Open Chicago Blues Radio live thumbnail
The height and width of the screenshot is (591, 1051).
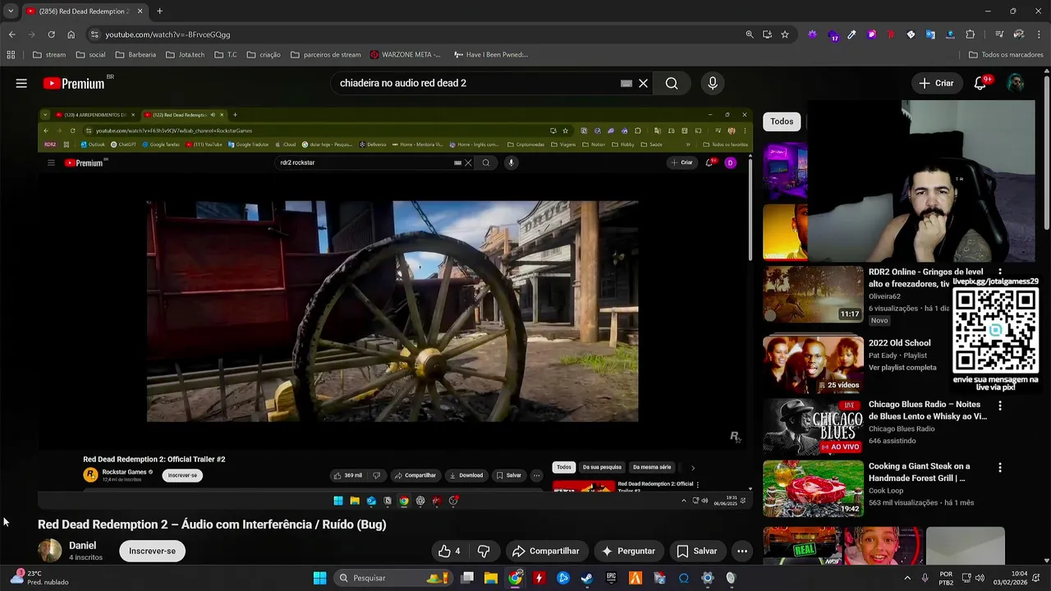[x=813, y=426]
